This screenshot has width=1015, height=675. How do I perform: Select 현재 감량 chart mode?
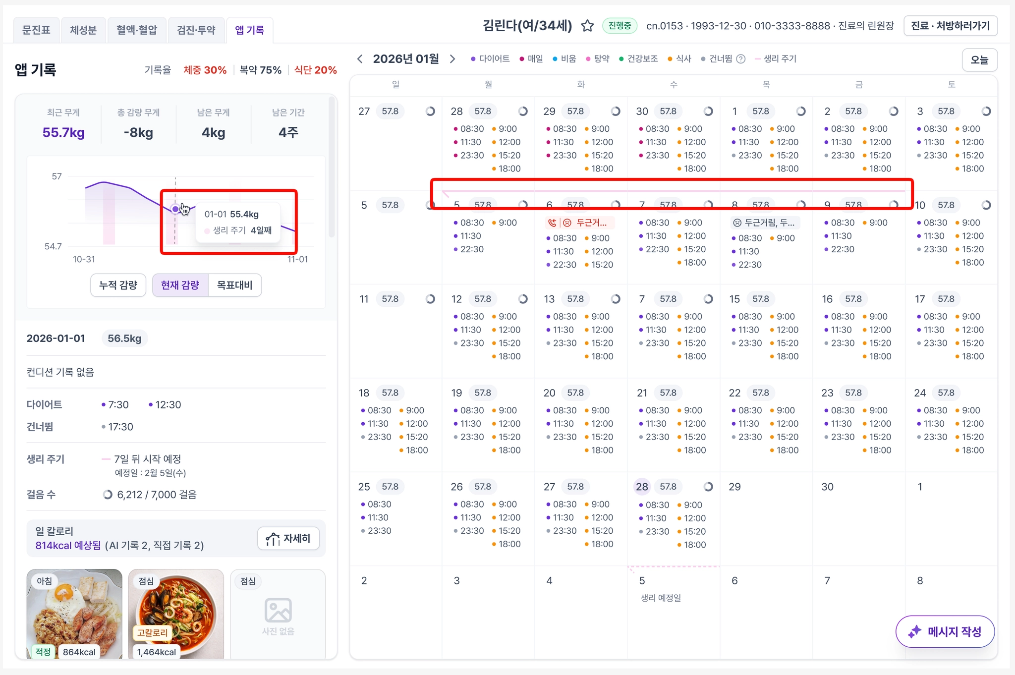(x=180, y=285)
